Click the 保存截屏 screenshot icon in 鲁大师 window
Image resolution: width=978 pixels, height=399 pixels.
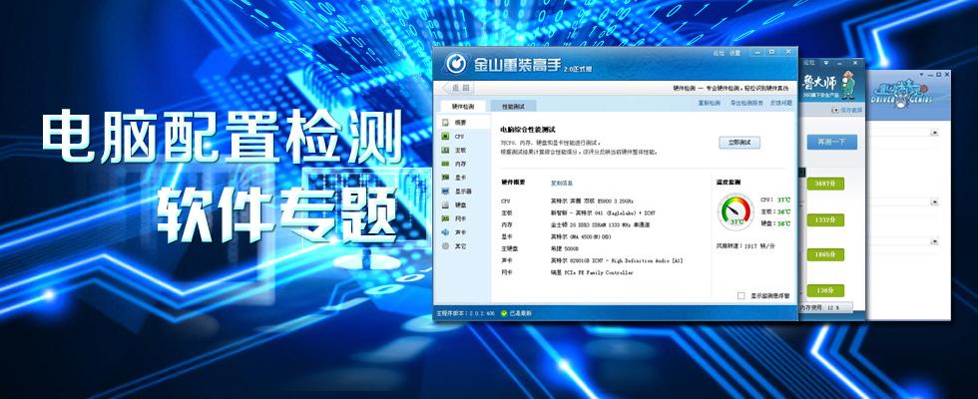(x=836, y=110)
